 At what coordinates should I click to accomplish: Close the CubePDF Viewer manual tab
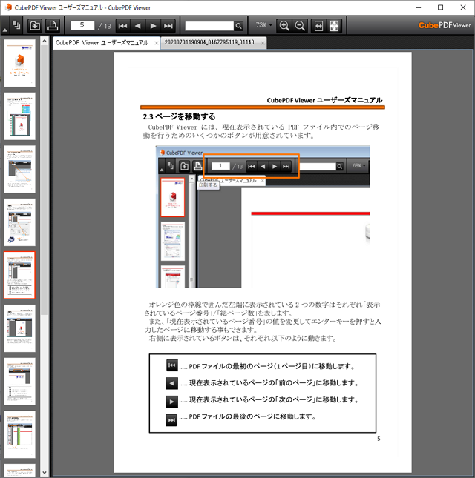point(157,43)
